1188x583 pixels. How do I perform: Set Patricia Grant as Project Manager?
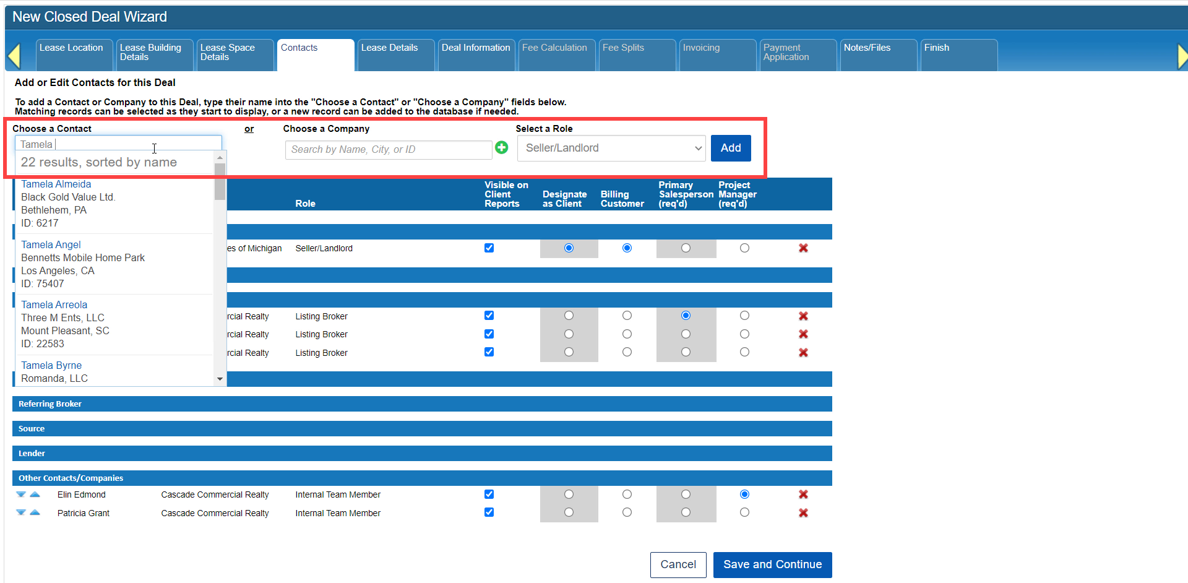744,512
